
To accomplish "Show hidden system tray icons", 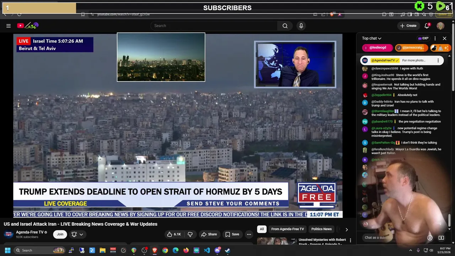I will (x=410, y=250).
